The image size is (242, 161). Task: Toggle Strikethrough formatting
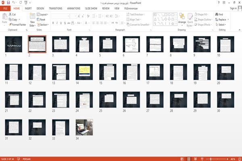pos(69,23)
